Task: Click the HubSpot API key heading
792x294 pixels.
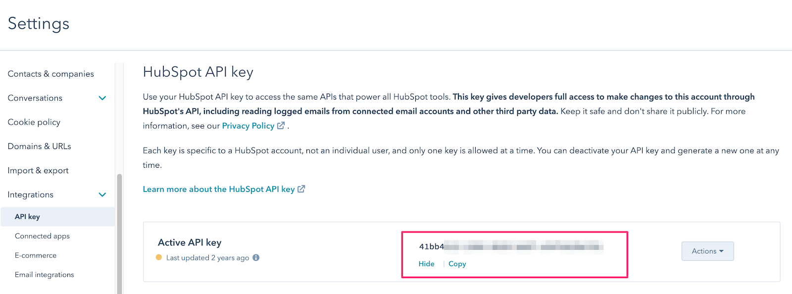Action: [198, 72]
